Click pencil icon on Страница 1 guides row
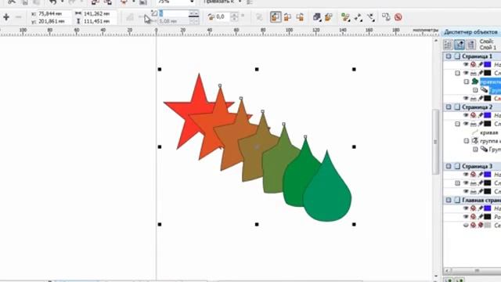This screenshot has height=282, width=501. pos(480,64)
